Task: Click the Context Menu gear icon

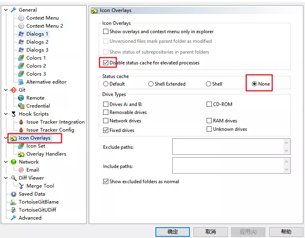Action: click(x=21, y=18)
